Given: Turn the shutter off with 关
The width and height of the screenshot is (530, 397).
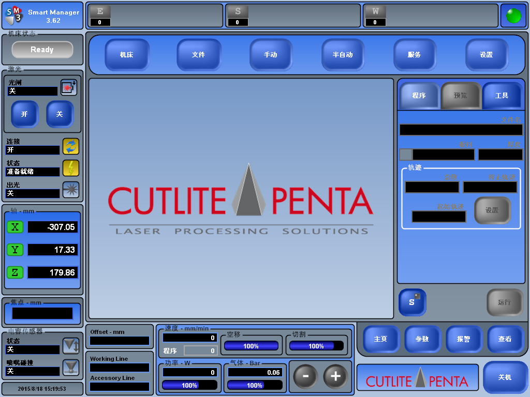Looking at the screenshot, I should (60, 114).
